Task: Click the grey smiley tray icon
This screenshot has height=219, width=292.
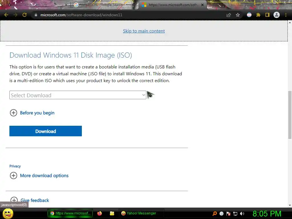Action: 221,214
